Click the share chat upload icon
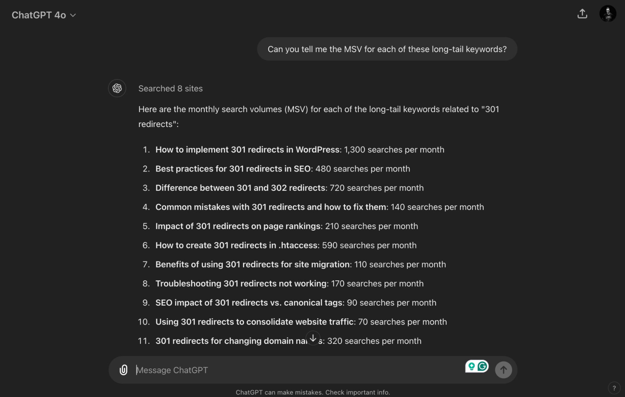 pyautogui.click(x=582, y=14)
